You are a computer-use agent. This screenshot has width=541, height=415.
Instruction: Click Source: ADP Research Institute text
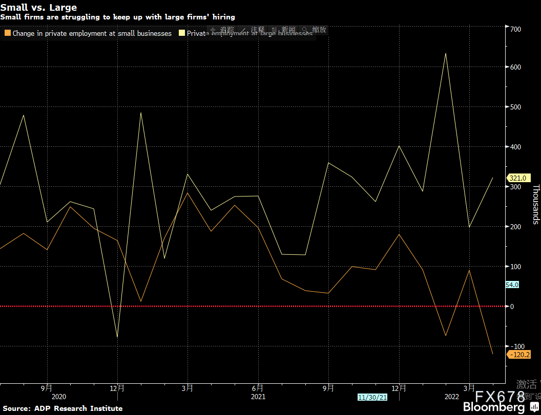63,408
